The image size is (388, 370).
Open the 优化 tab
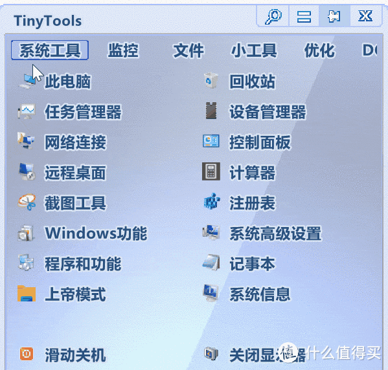319,50
